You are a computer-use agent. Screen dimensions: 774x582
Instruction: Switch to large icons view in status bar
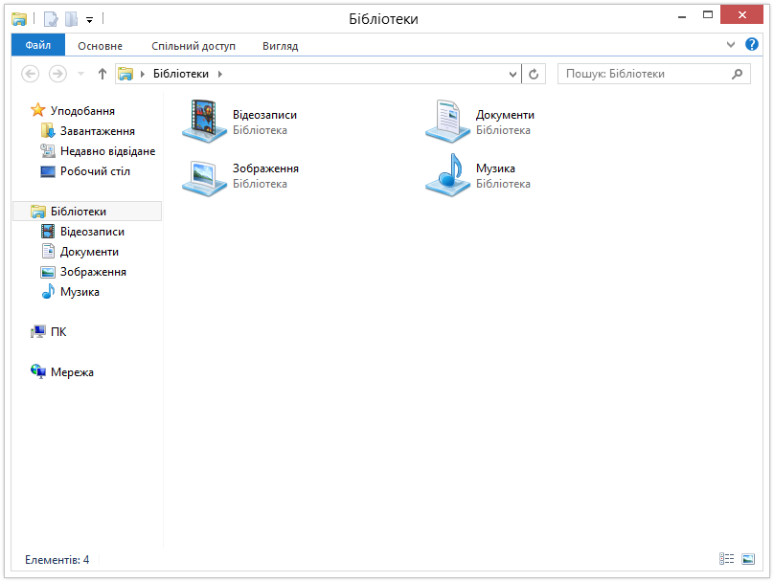(748, 559)
